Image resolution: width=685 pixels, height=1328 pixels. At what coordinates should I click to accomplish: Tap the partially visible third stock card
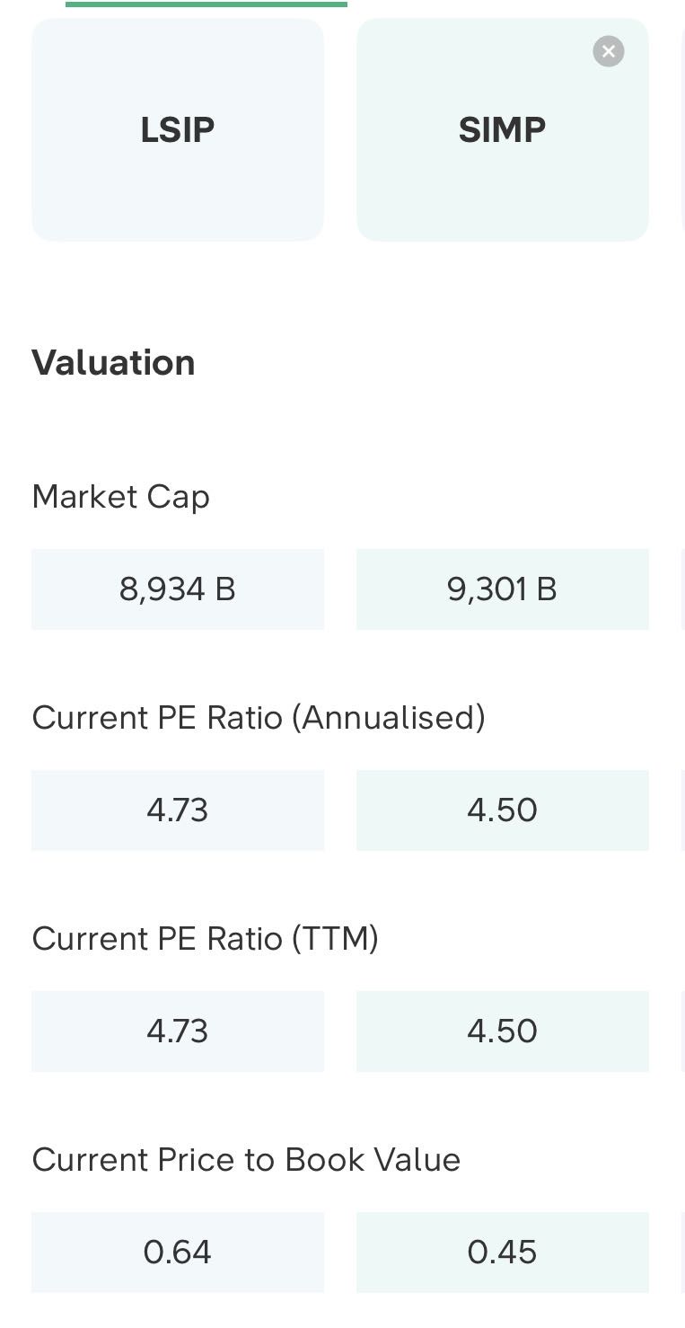(x=682, y=129)
